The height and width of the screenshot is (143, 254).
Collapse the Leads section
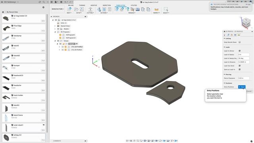224,47
